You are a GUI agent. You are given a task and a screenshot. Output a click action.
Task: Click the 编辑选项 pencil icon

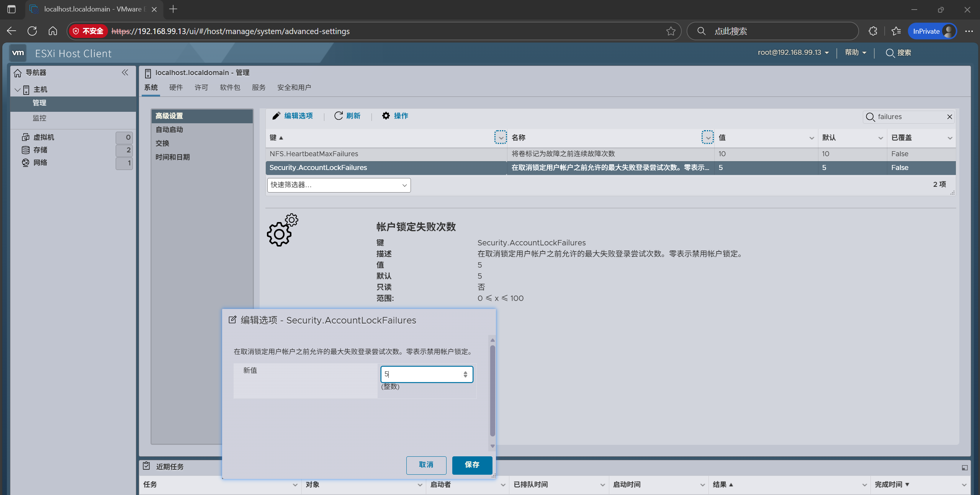(276, 116)
